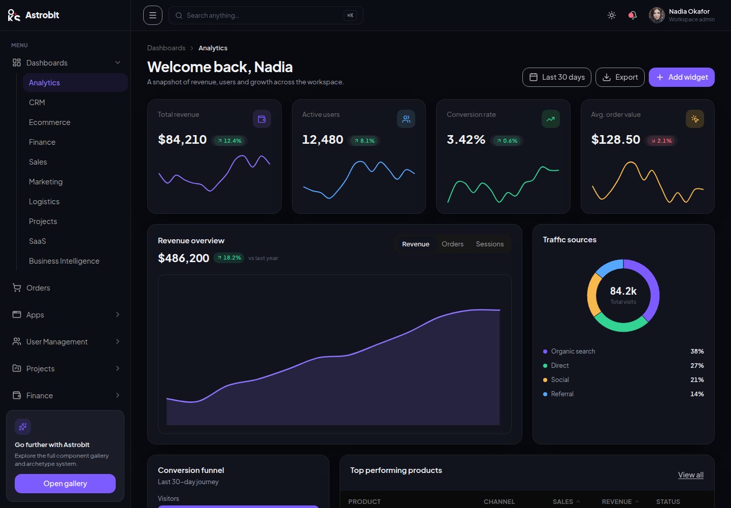
Task: Toggle the sidebar with hamburger menu button
Action: coord(153,15)
